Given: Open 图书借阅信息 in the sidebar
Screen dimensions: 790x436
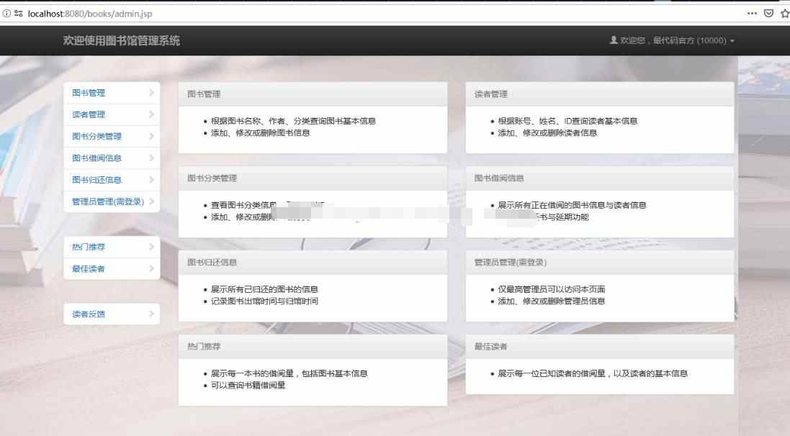Looking at the screenshot, I should [x=112, y=158].
